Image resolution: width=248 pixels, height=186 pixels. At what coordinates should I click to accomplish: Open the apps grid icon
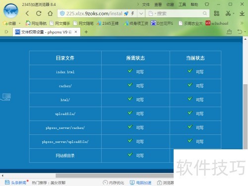coord(217,13)
